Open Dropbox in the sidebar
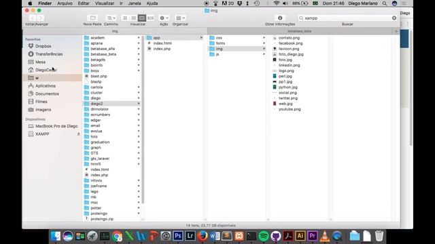 [43, 46]
